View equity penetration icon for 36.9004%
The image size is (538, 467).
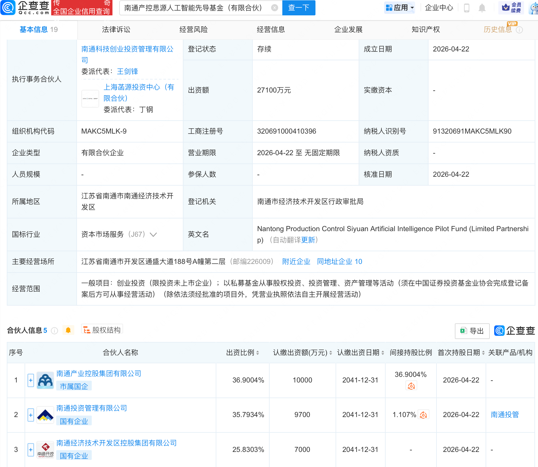coord(411,386)
